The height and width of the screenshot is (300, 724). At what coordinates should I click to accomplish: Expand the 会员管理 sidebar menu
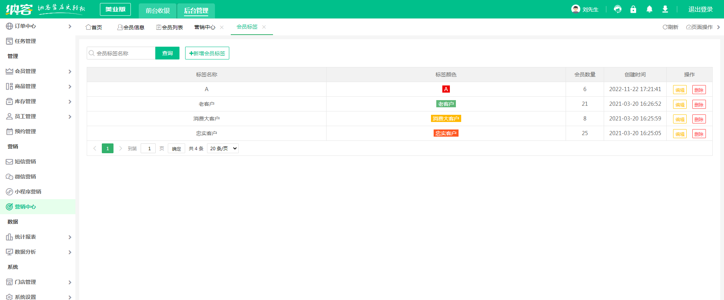pos(38,71)
